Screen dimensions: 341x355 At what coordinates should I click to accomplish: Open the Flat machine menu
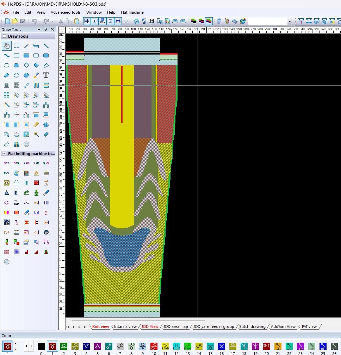point(132,12)
